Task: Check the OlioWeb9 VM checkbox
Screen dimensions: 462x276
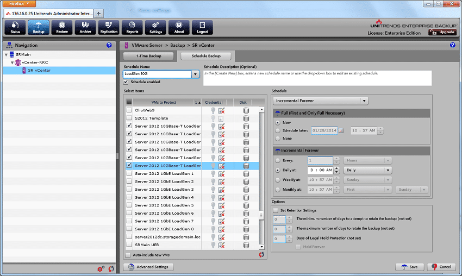Action: pos(129,110)
